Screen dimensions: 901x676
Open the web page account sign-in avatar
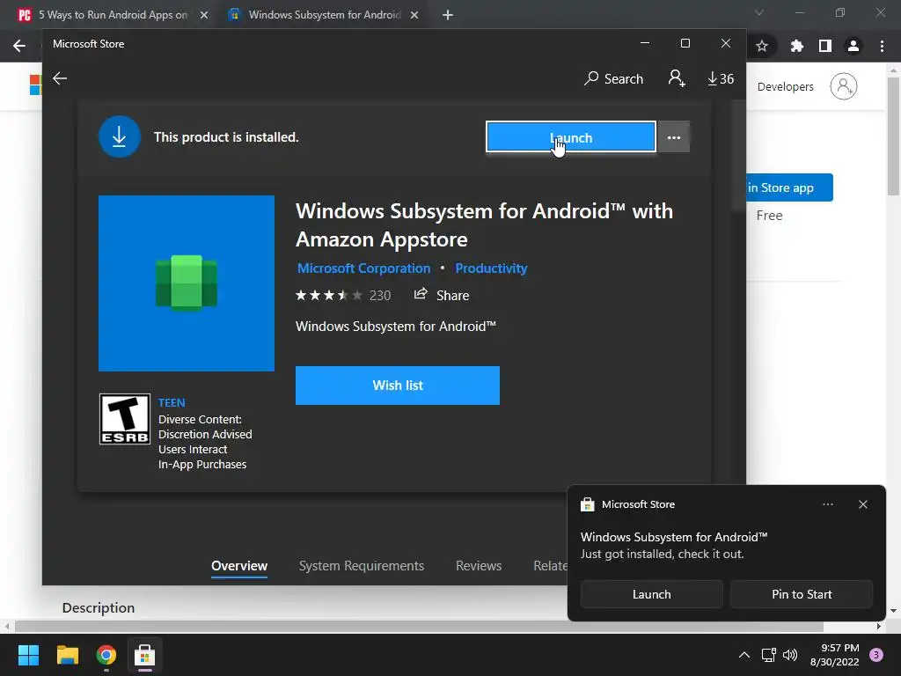tap(844, 86)
